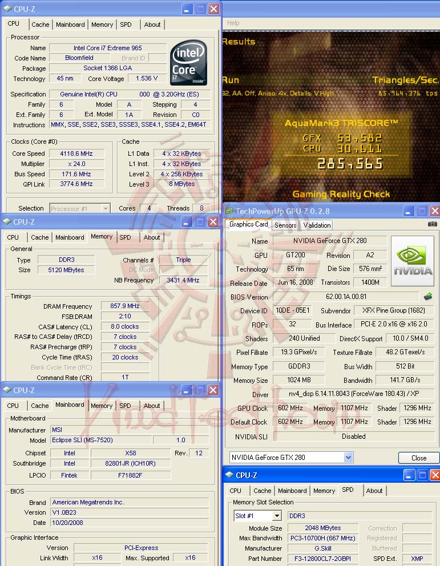Screen dimensions: 440x566
Task: Click the 240 Unified shaders value
Action: coord(304,338)
